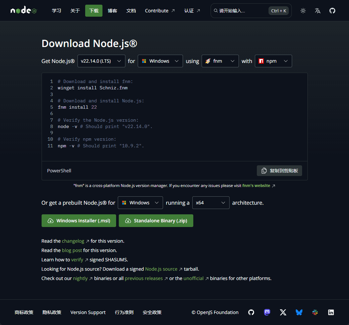
Task: Open the 博客 menu item
Action: [x=112, y=11]
